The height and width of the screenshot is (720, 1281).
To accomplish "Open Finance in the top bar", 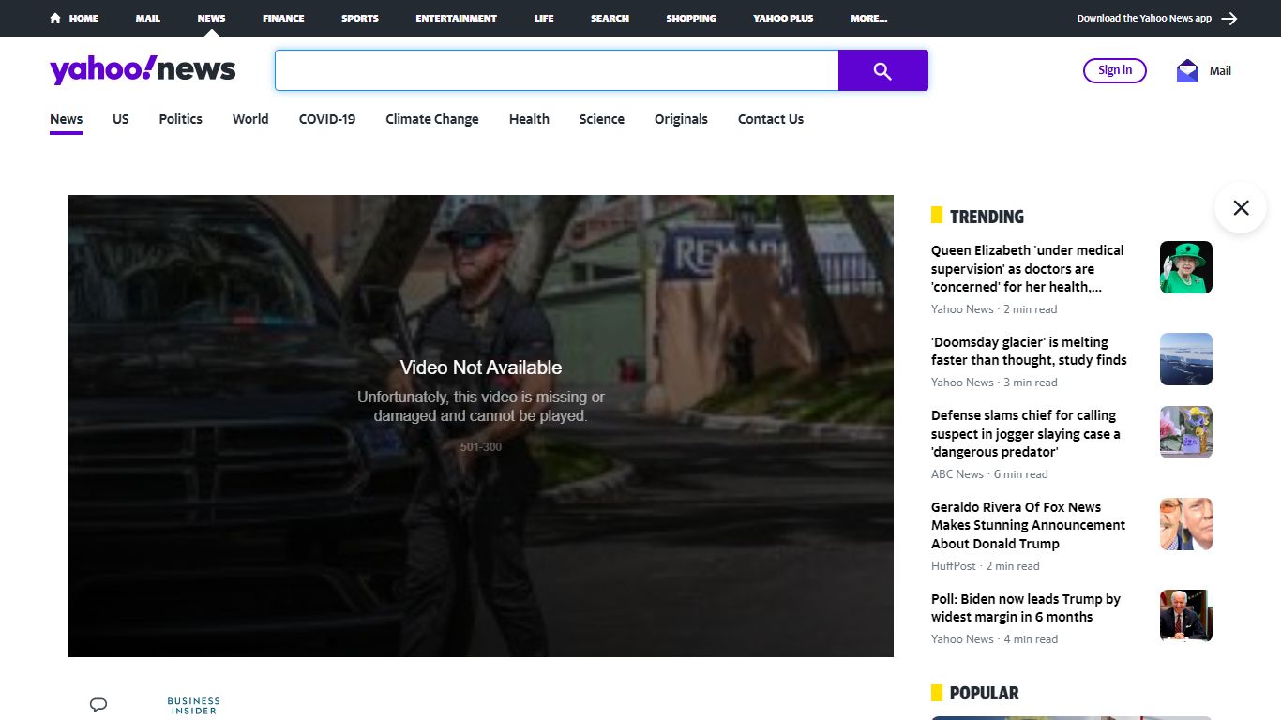I will pos(283,18).
